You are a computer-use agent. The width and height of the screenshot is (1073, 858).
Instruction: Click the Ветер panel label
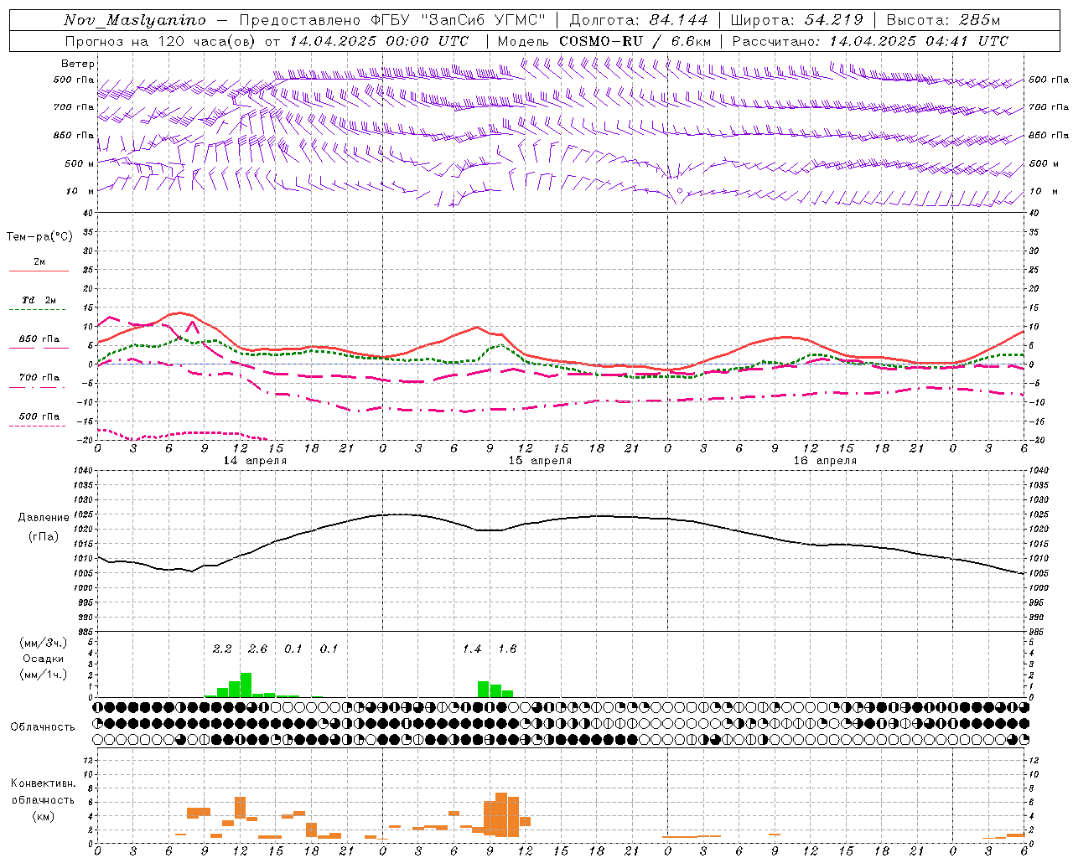[78, 64]
